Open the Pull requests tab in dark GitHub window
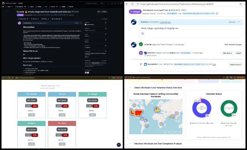The width and height of the screenshot is (247, 150). pyautogui.click(x=20, y=7)
